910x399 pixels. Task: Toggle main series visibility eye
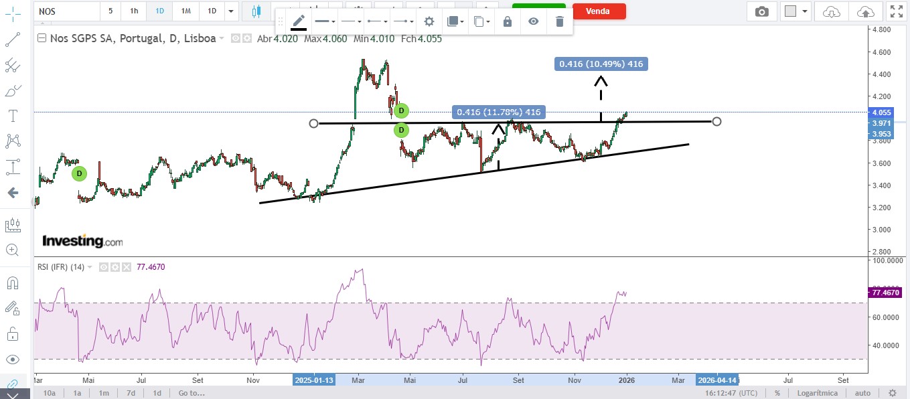[235, 39]
